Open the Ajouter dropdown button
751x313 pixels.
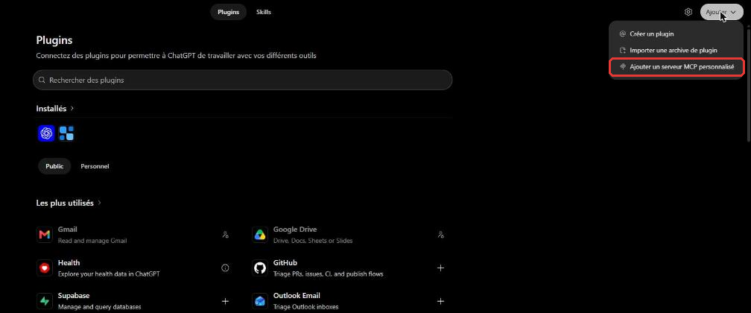coord(722,12)
